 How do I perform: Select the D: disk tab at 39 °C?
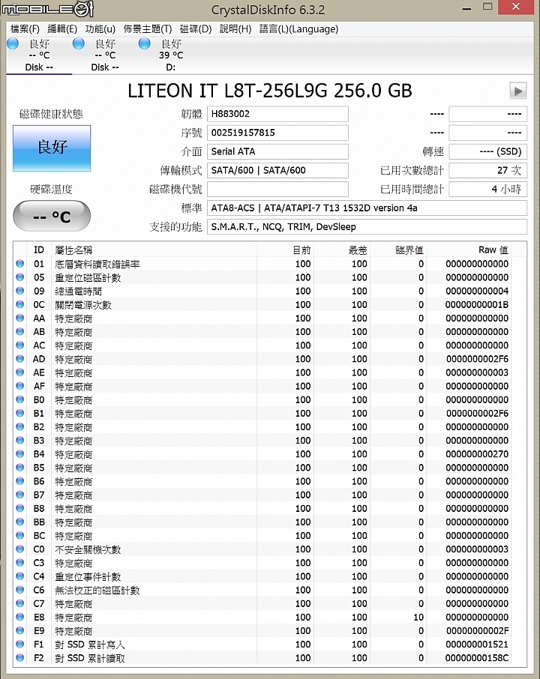click(171, 55)
